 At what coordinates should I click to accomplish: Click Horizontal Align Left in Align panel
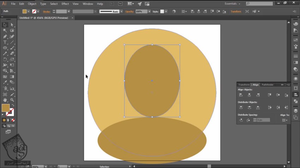point(241,95)
